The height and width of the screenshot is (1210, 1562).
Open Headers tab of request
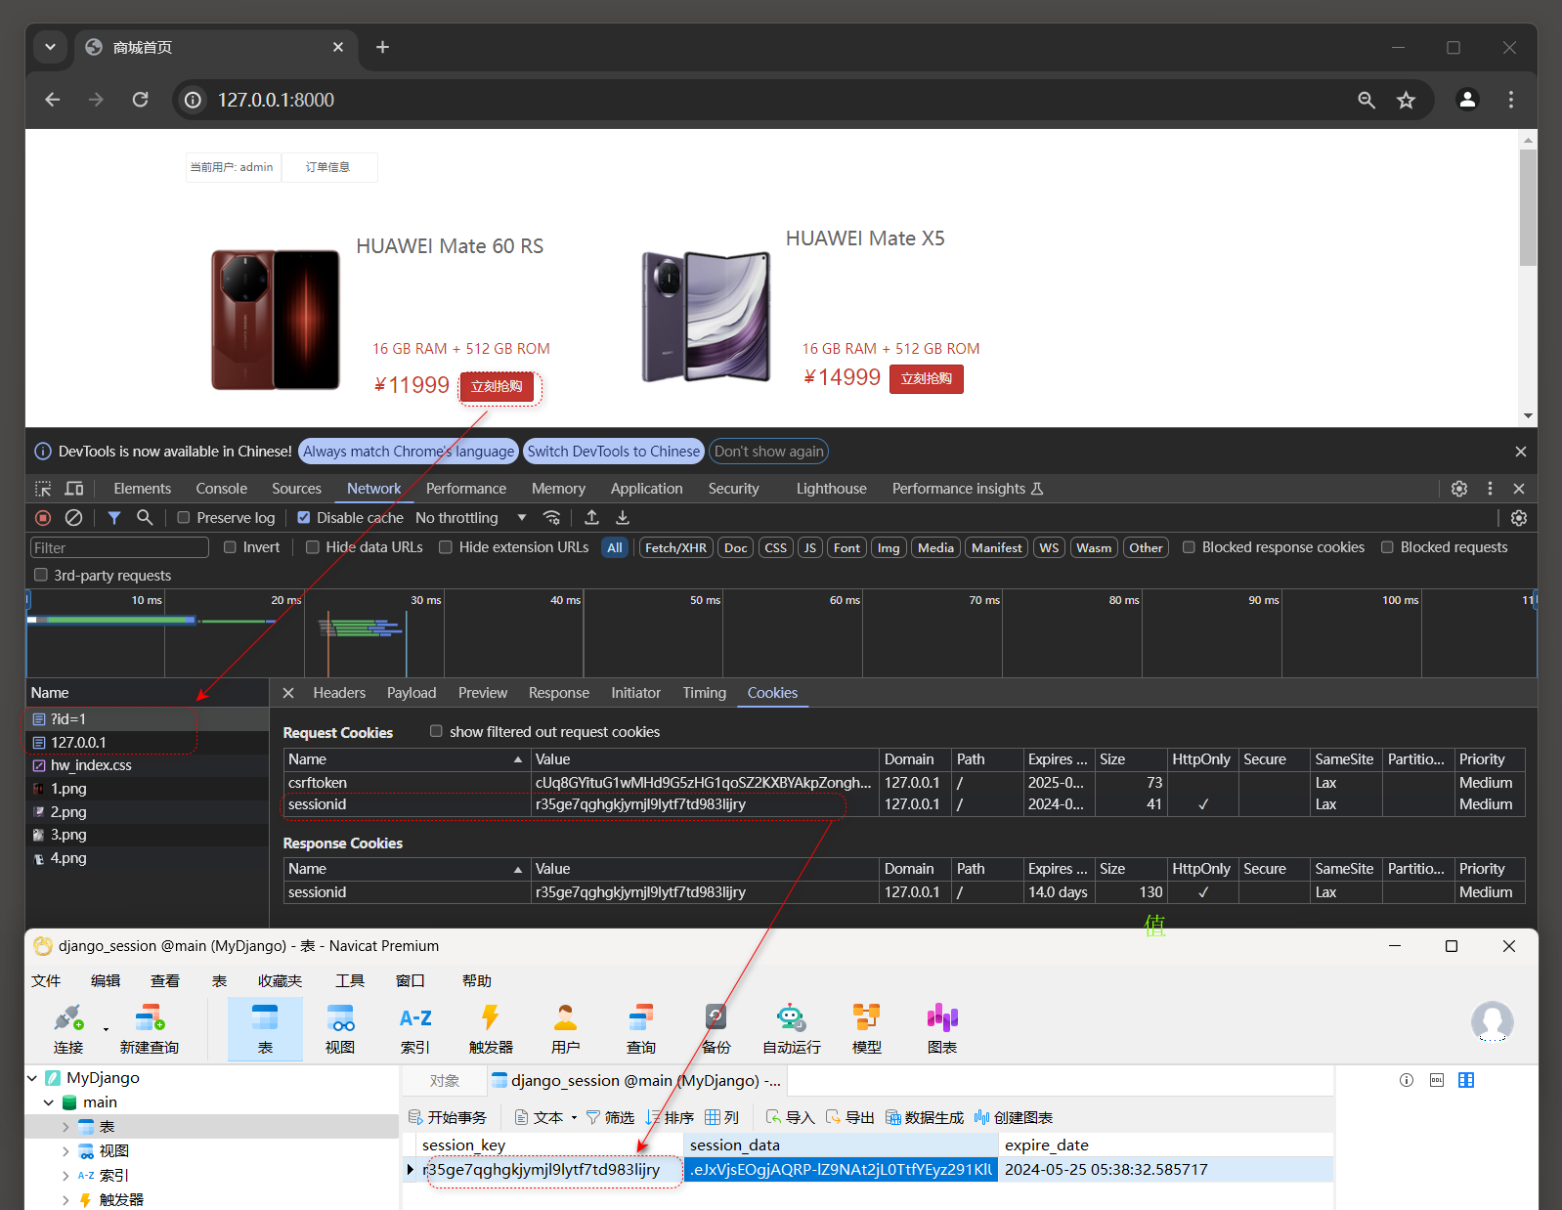pyautogui.click(x=339, y=693)
